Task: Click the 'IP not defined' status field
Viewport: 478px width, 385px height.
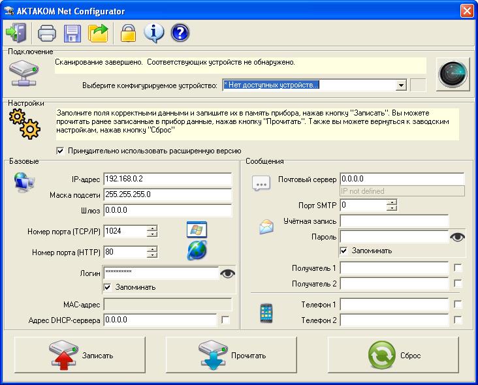Action: [402, 191]
